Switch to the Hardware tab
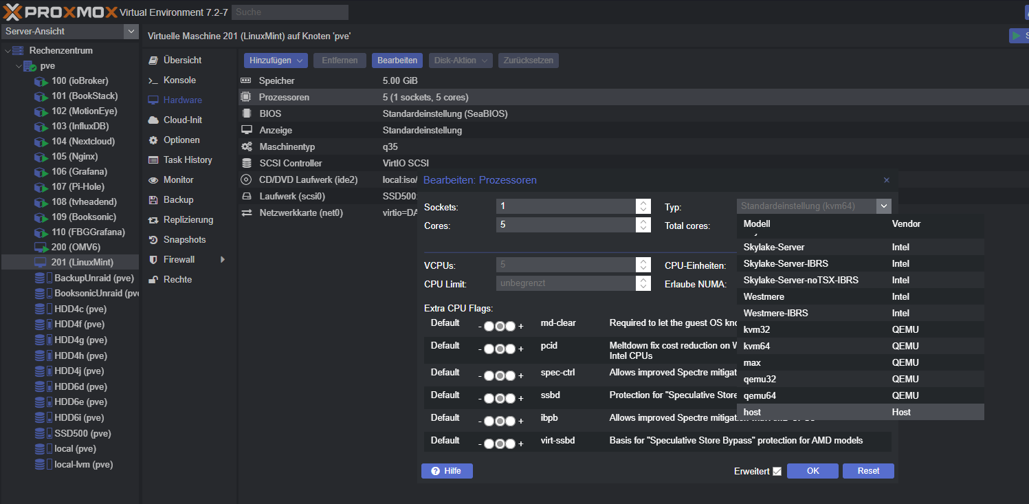Screen dimensions: 1029x504 pyautogui.click(x=182, y=100)
